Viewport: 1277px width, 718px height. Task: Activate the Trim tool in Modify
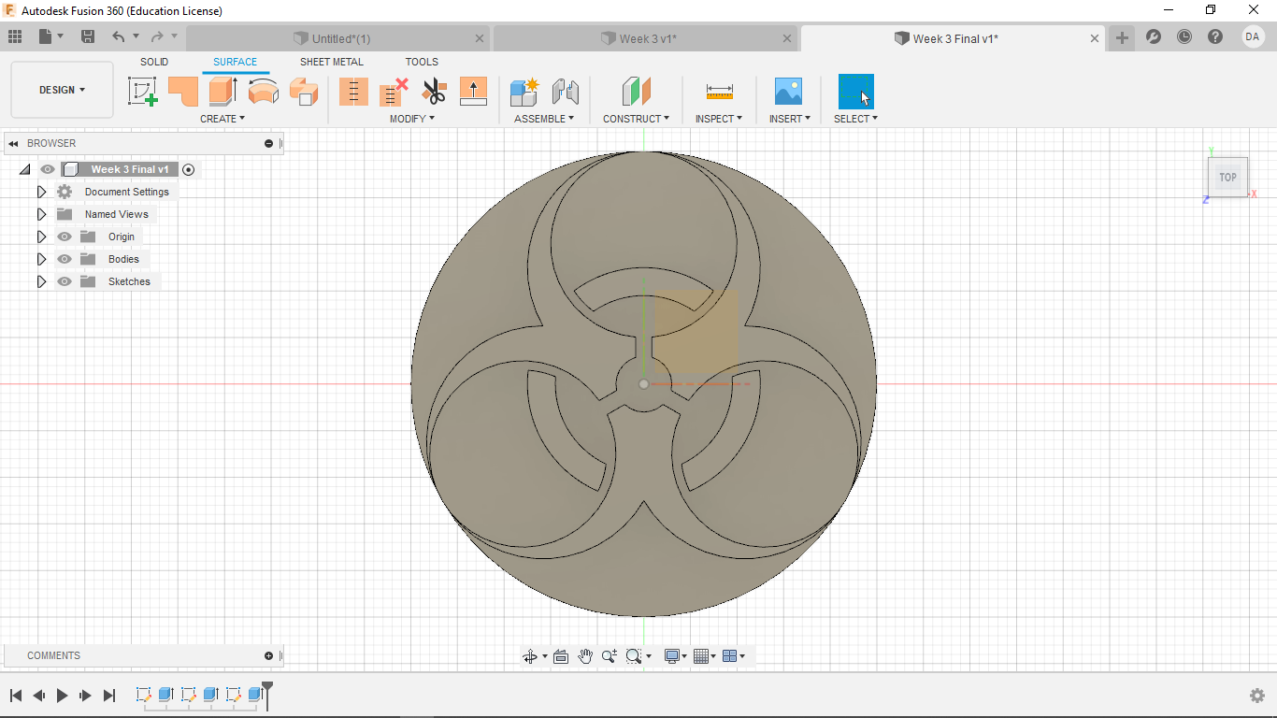tap(353, 92)
